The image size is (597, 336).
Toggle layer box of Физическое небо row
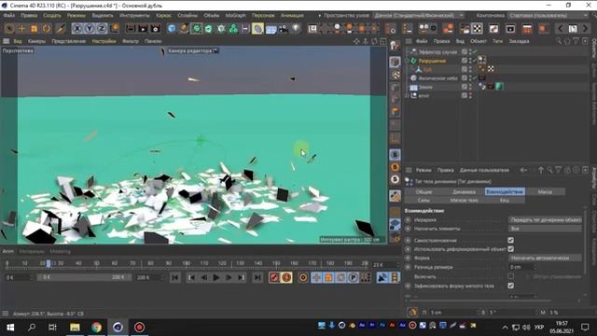tap(465, 77)
